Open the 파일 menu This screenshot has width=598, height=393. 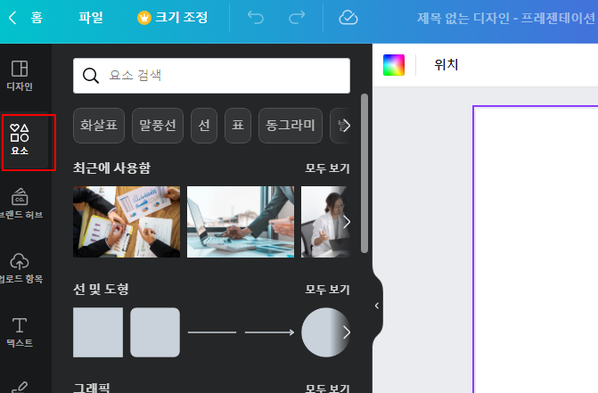(91, 18)
